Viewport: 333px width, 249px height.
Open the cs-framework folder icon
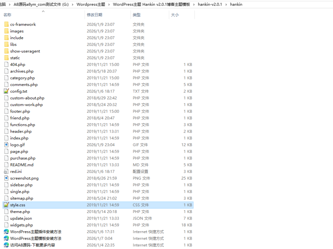point(7,24)
